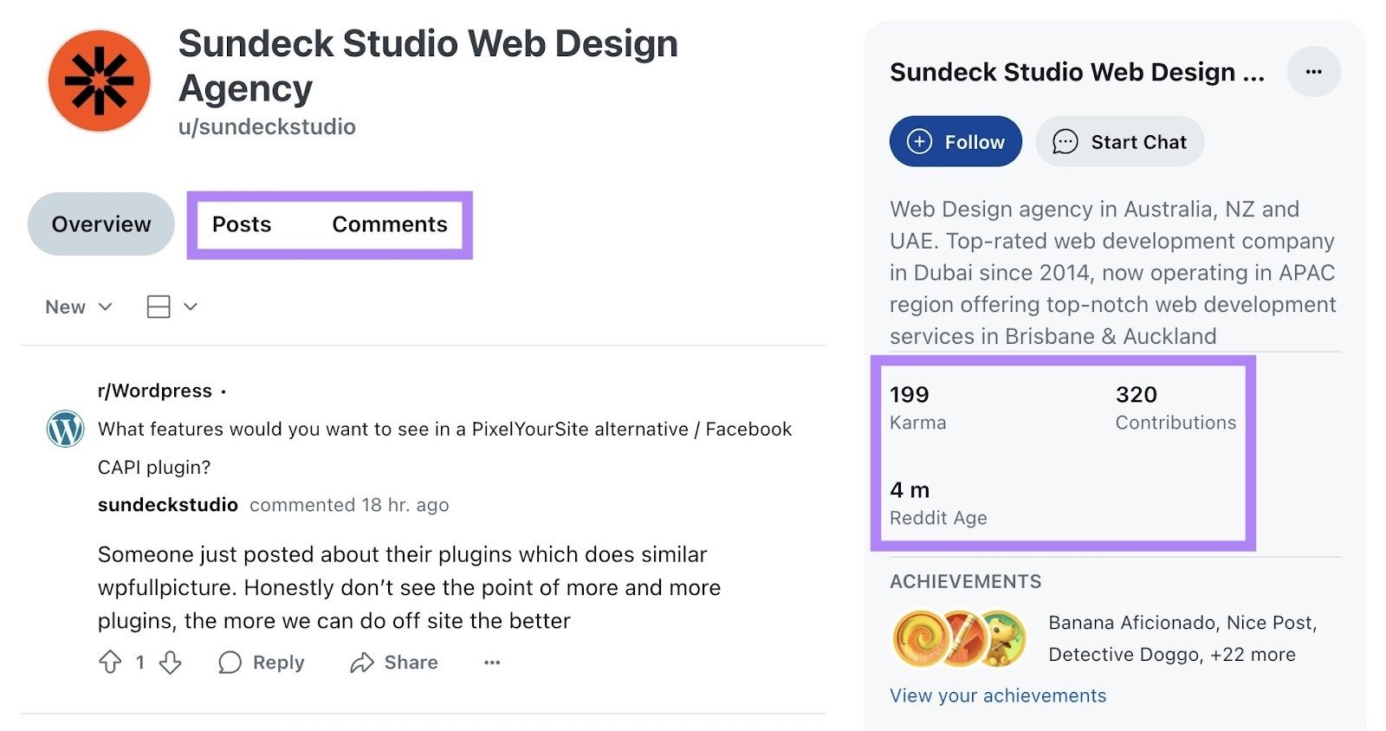Select the Overview tab
The image size is (1386, 731).
[x=100, y=224]
